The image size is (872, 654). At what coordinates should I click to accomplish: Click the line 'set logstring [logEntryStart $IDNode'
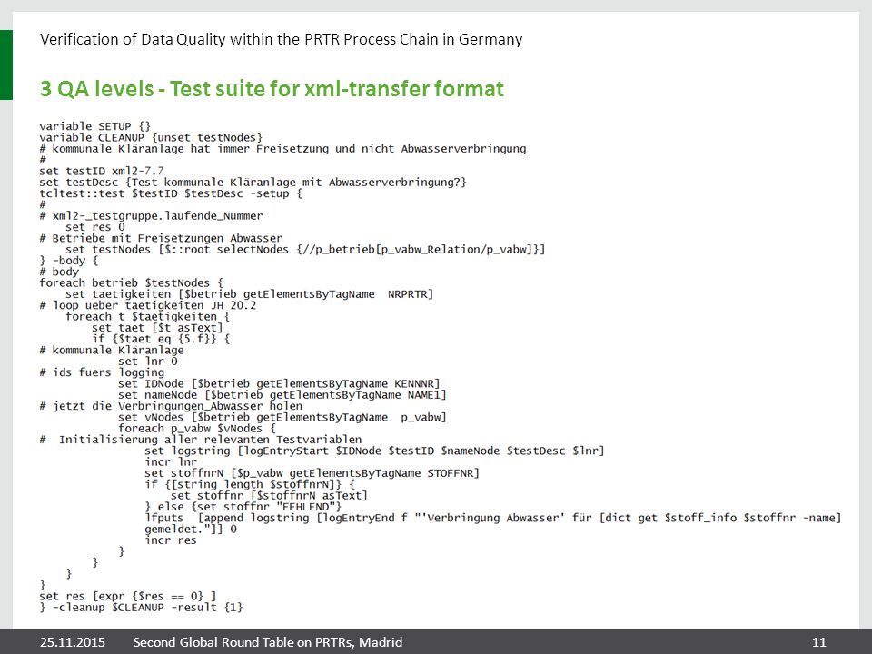pos(374,451)
